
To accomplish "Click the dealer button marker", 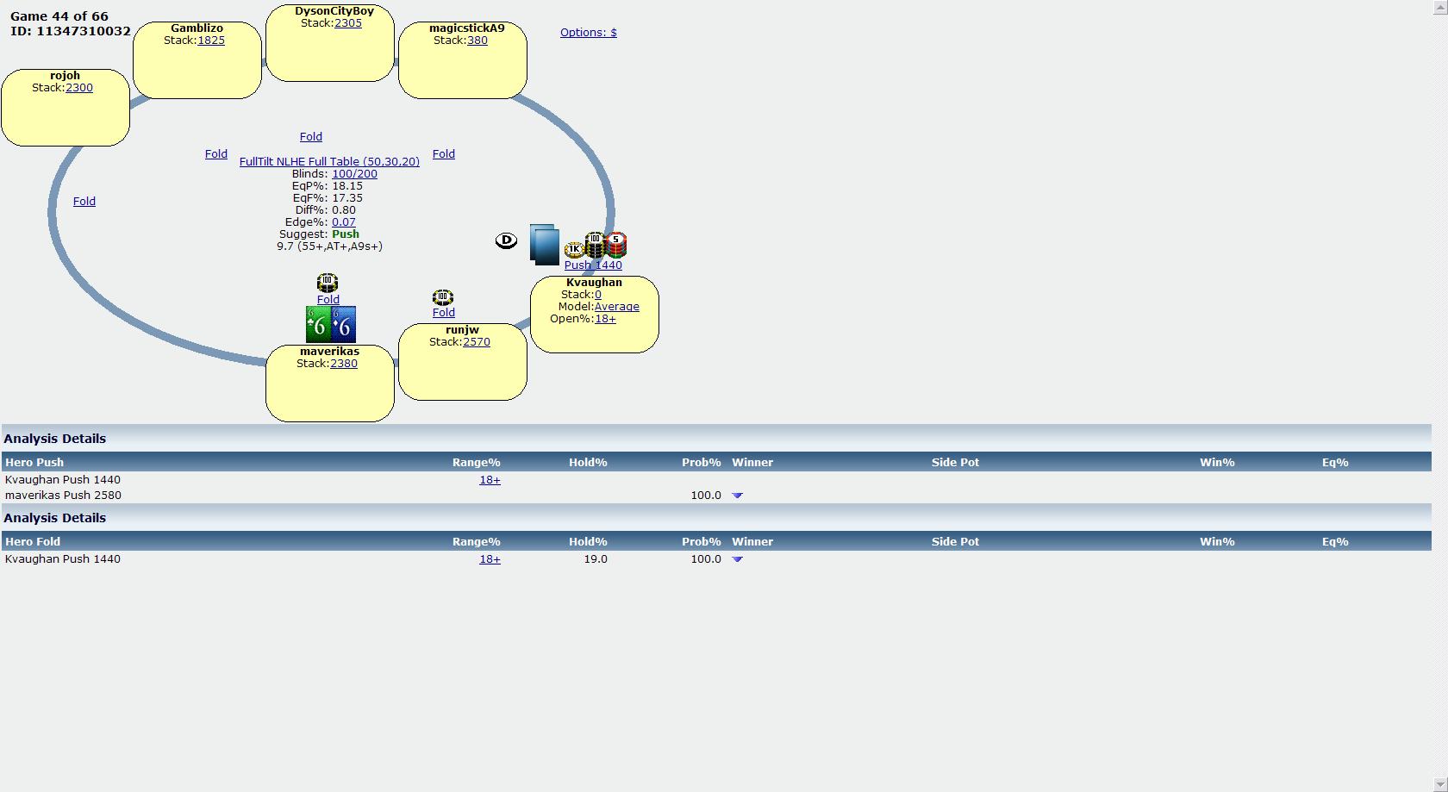I will [x=506, y=240].
